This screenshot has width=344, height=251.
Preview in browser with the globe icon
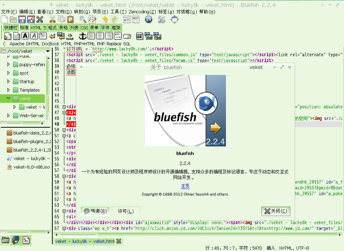[149, 19]
